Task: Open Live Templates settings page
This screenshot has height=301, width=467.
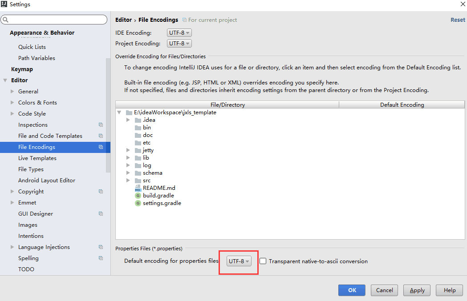Action: [x=37, y=158]
